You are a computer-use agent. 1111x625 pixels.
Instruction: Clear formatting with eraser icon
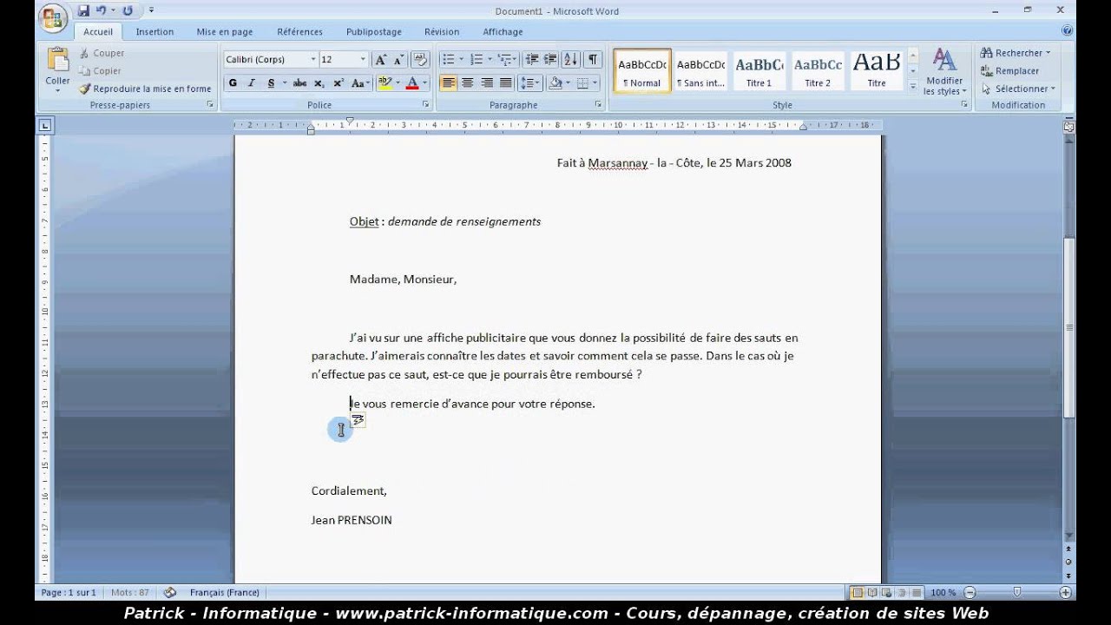coord(420,59)
